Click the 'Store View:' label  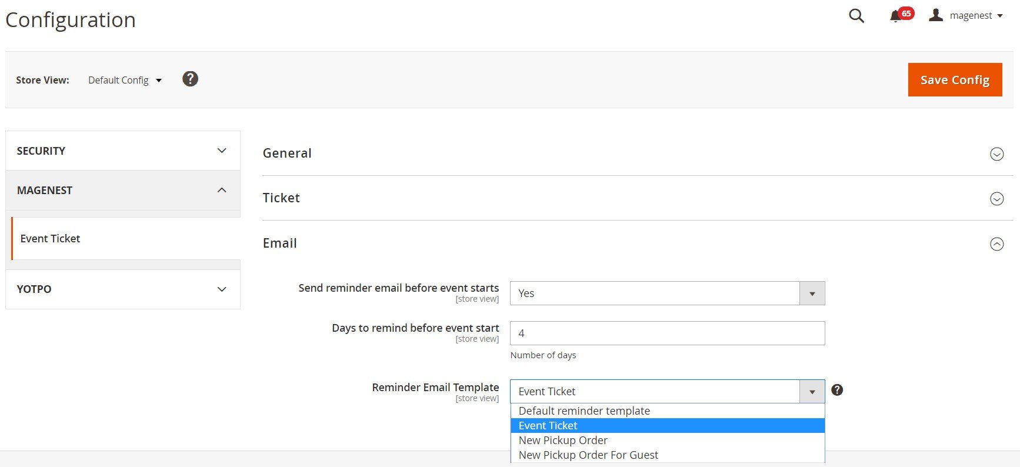[x=42, y=80]
